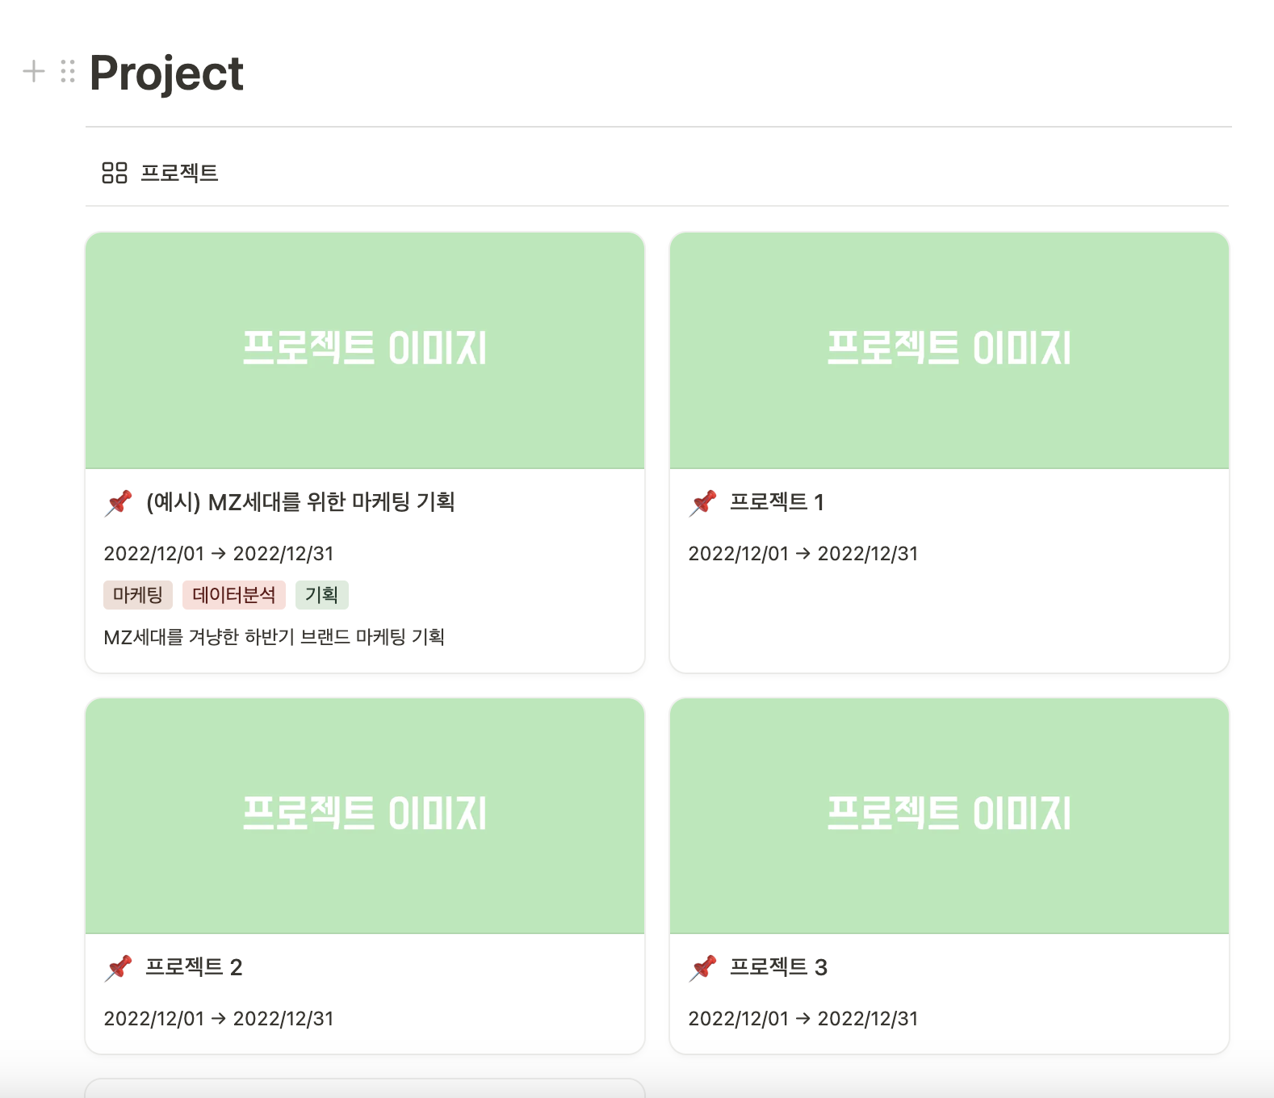Click the 마케팅 tag
1274x1098 pixels.
tap(138, 595)
